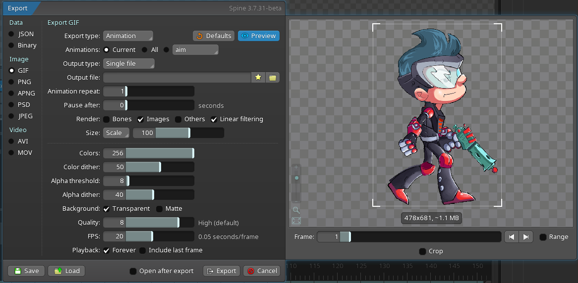
Task: Click the Animation repeat slider
Action: click(x=149, y=91)
